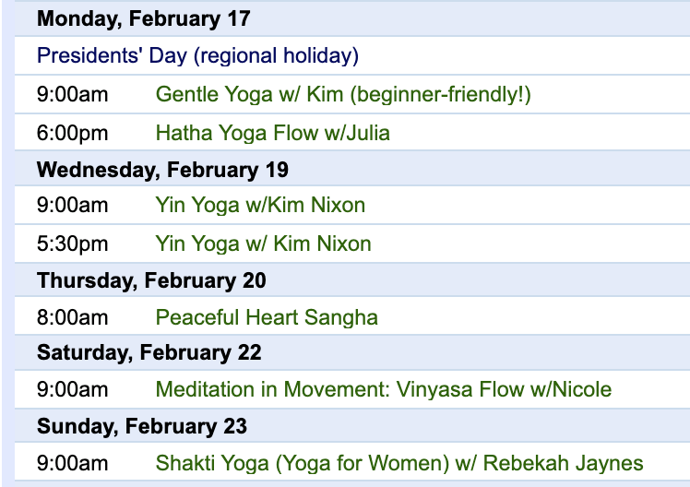Open Shakti Yoga w/ Rebekah Jaynes event
Viewport: 690px width, 487px height.
(399, 464)
